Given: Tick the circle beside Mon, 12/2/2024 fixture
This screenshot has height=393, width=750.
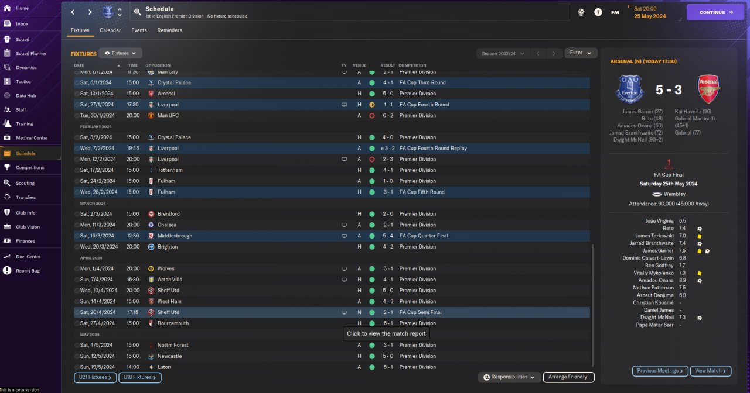Looking at the screenshot, I should click(x=77, y=159).
